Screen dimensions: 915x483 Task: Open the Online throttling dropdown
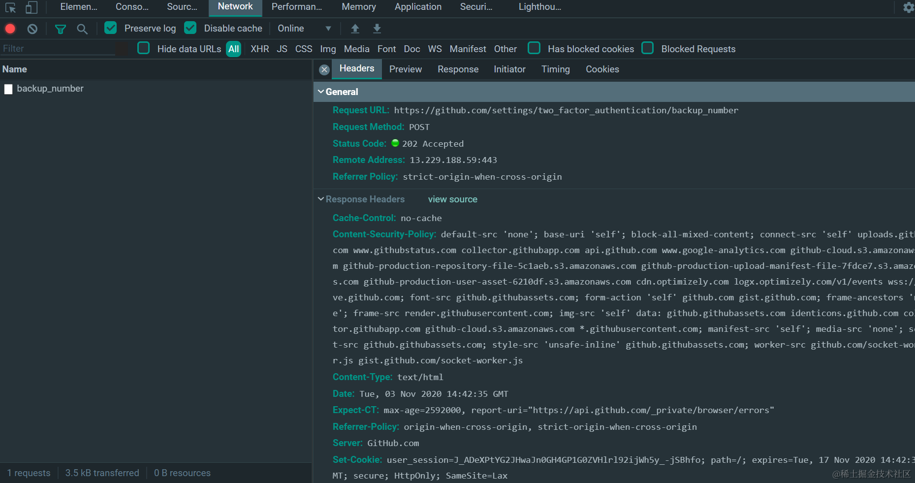point(304,29)
